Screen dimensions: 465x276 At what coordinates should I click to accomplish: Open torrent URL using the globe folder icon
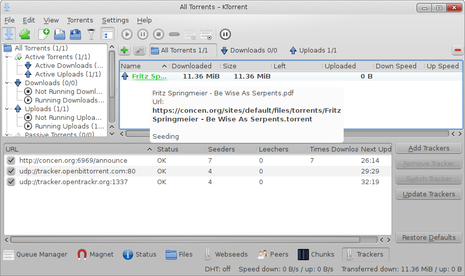click(x=75, y=34)
